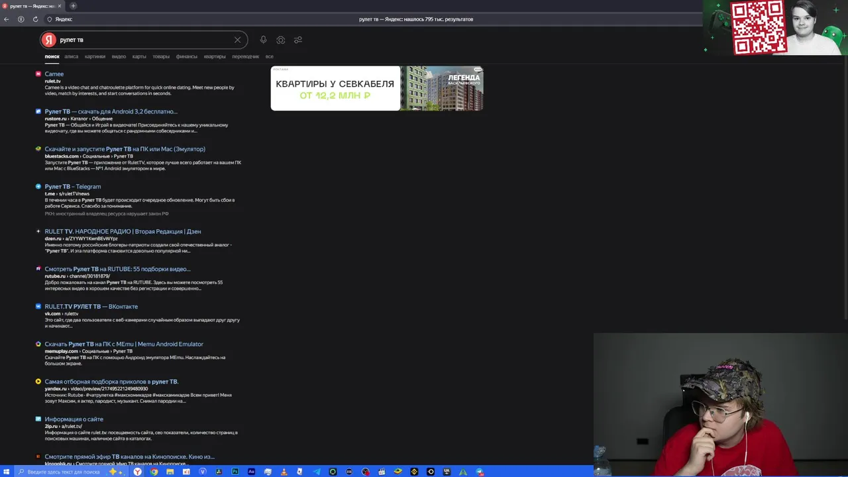This screenshot has width=848, height=477.
Task: Open Telegram from the taskbar
Action: click(x=317, y=472)
